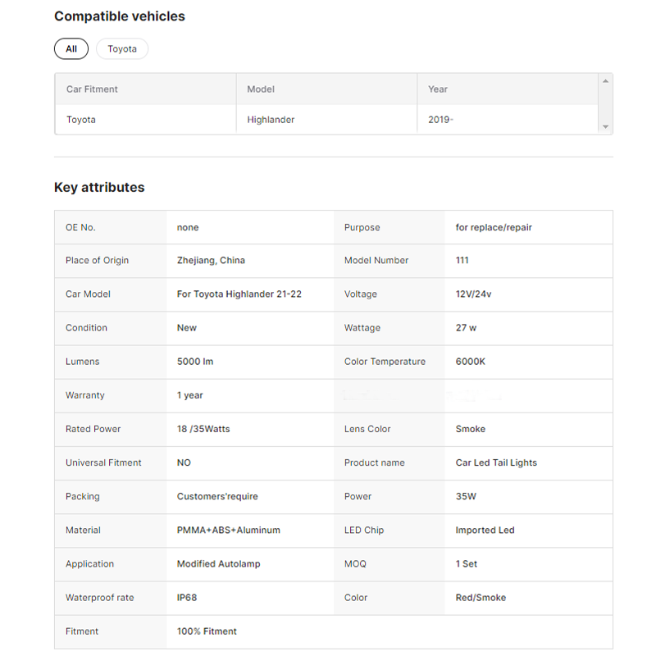
Task: Click the PMMA+ABS+Aluminum material value
Action: 228,531
